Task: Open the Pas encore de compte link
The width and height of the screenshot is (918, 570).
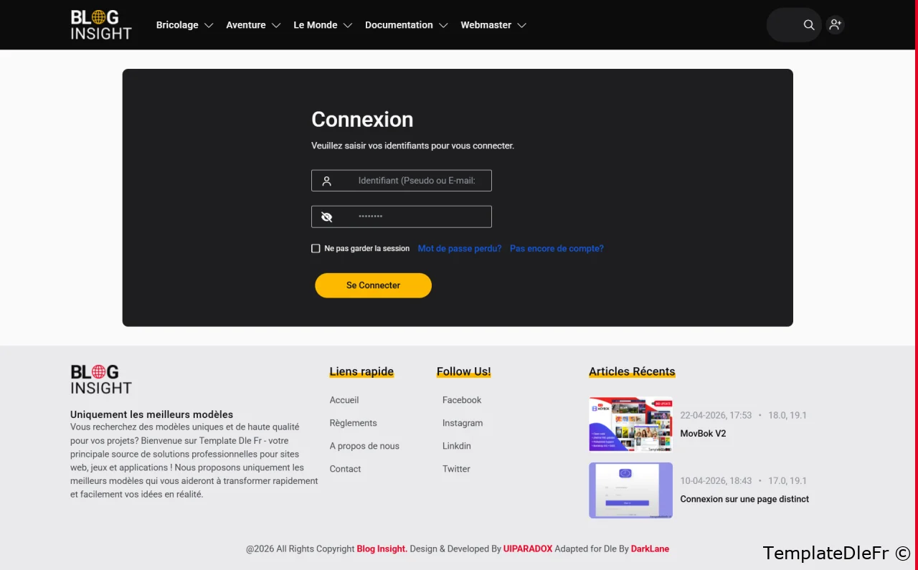Action: [557, 249]
